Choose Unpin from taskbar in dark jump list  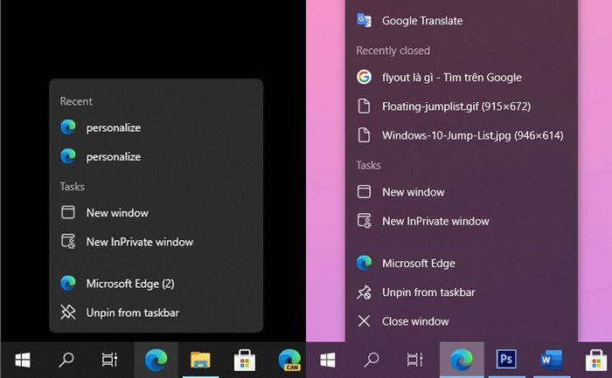[x=132, y=312]
